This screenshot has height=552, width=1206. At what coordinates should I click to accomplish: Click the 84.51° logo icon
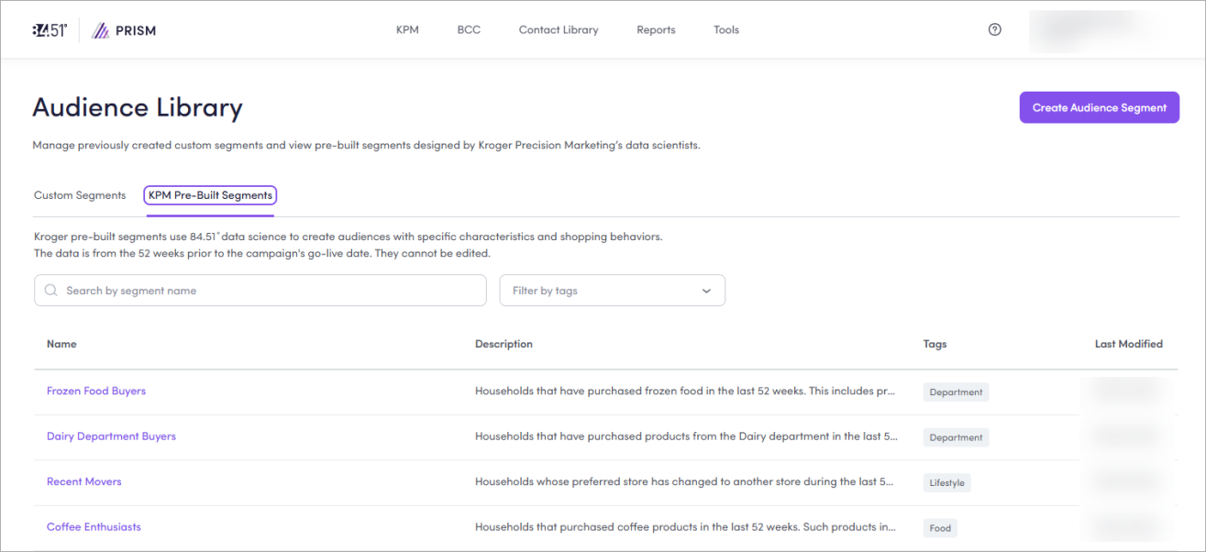click(50, 30)
